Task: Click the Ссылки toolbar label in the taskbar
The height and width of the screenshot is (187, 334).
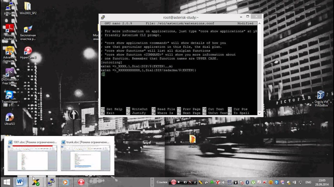Action: [x=162, y=182]
